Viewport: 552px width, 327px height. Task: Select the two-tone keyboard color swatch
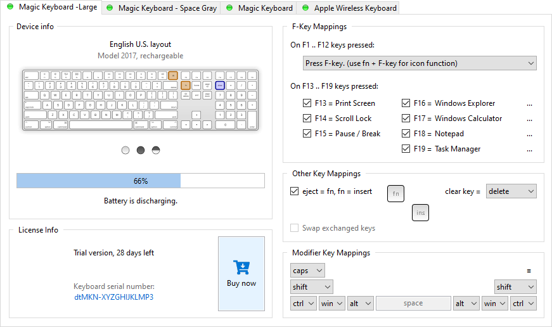[156, 150]
